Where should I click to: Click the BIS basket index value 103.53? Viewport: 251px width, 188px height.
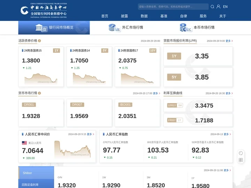(x=158, y=150)
